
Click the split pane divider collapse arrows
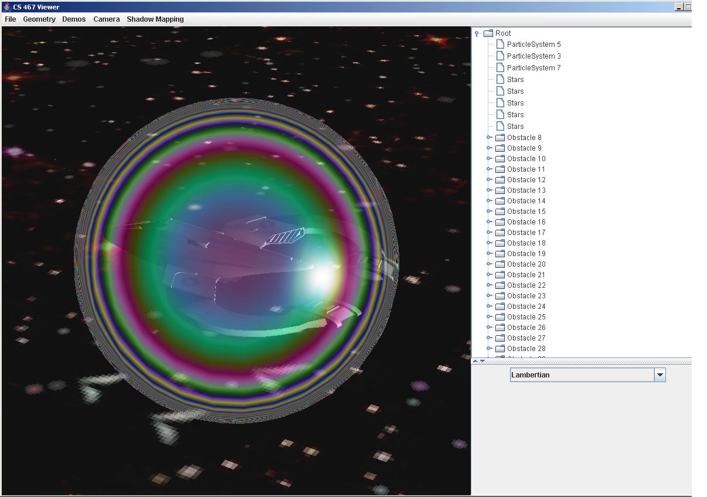[479, 361]
